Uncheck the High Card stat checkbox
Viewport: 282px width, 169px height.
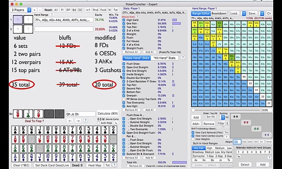(x=124, y=20)
